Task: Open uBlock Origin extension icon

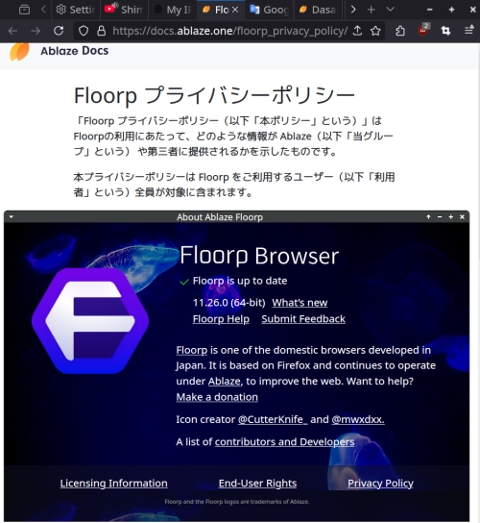Action: click(x=423, y=30)
